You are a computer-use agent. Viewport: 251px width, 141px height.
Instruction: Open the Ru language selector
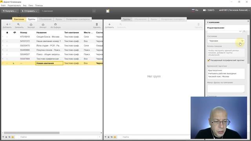point(195,10)
